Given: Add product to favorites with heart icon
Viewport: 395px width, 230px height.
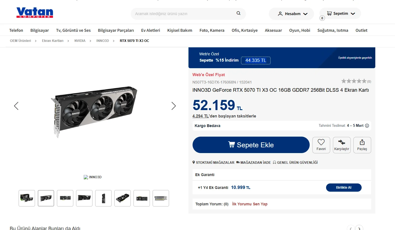Looking at the screenshot, I should tap(321, 142).
